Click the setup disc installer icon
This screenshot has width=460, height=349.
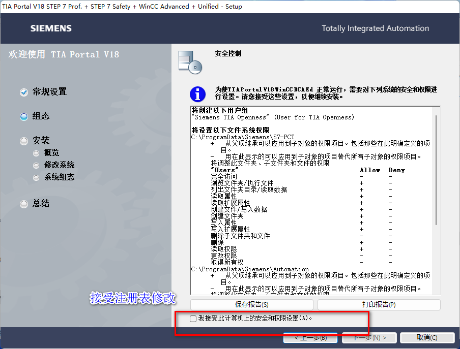190,62
